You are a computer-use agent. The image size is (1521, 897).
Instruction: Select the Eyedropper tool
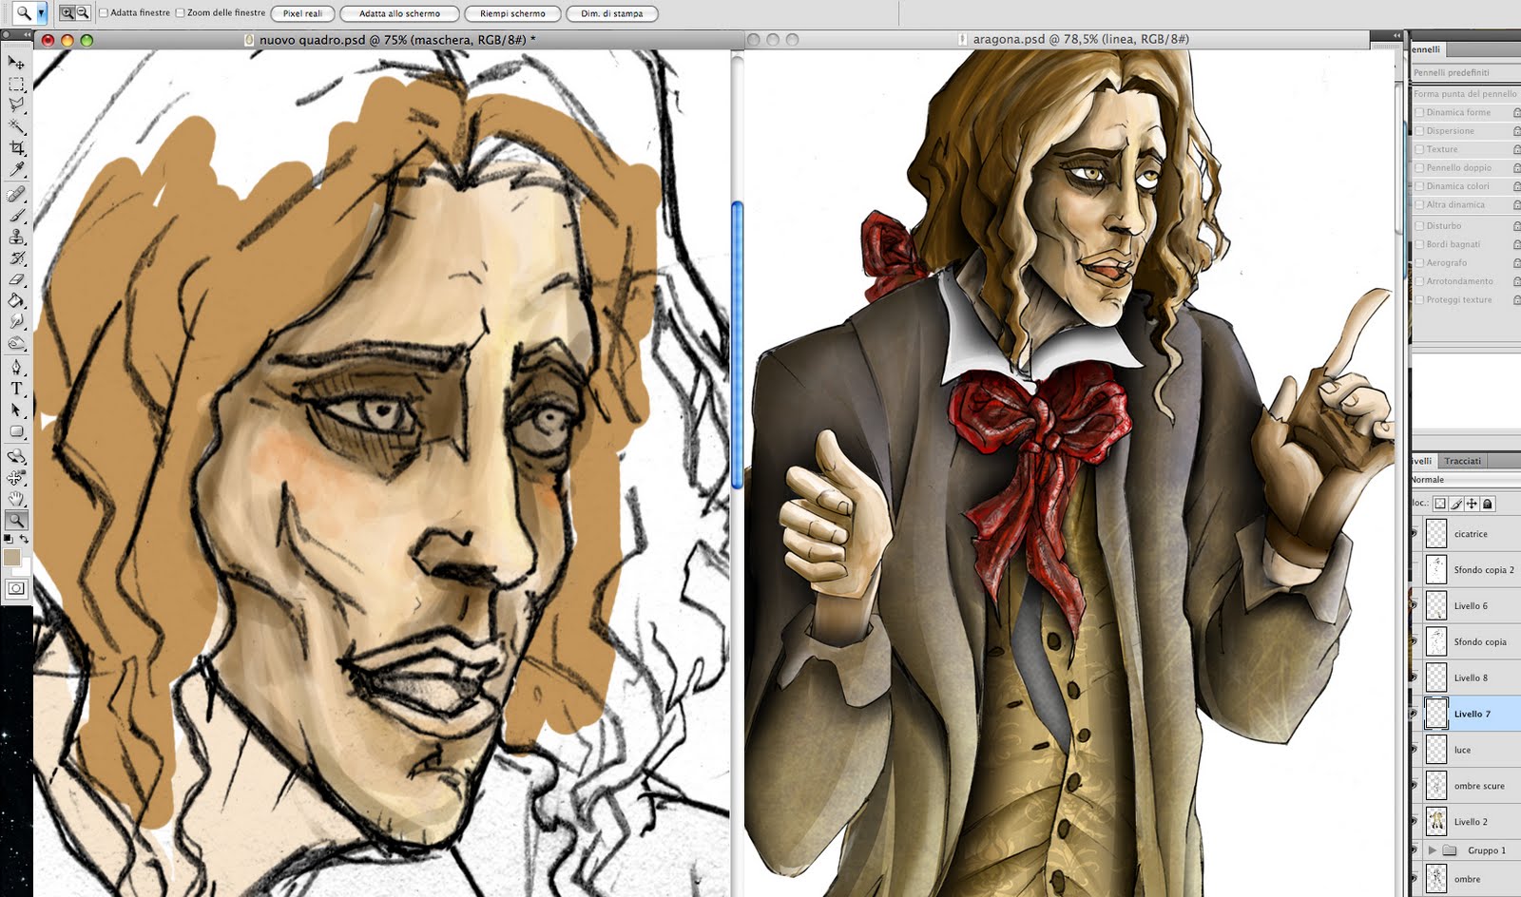[16, 169]
